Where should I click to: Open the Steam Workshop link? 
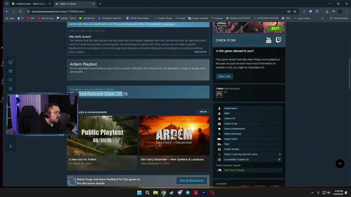coord(233,134)
